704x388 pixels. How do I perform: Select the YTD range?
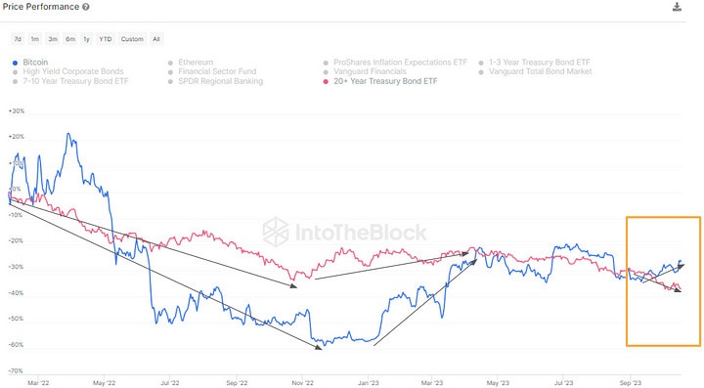pyautogui.click(x=106, y=39)
